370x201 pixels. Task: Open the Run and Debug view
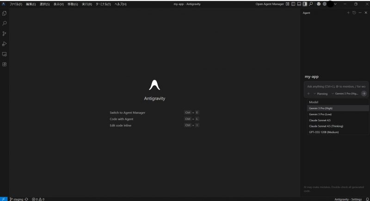click(5, 44)
